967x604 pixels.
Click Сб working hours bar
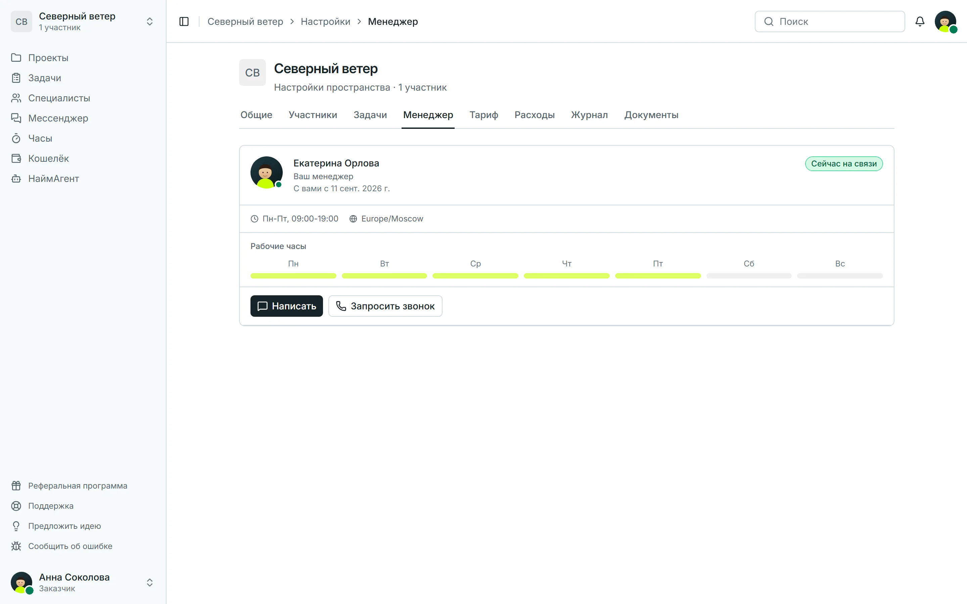point(749,276)
